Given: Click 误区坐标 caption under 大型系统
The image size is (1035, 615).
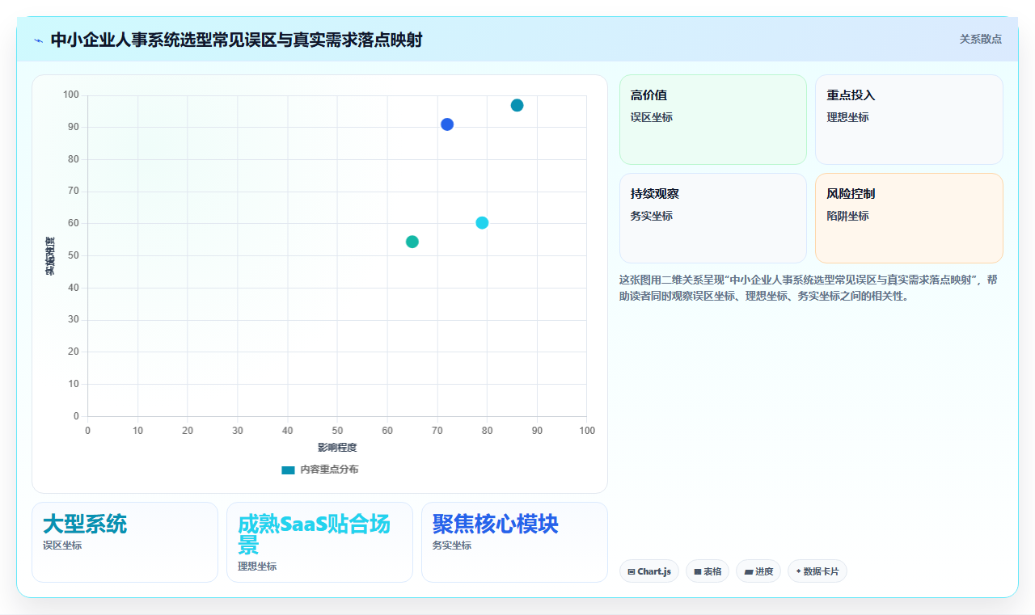Looking at the screenshot, I should tap(62, 545).
